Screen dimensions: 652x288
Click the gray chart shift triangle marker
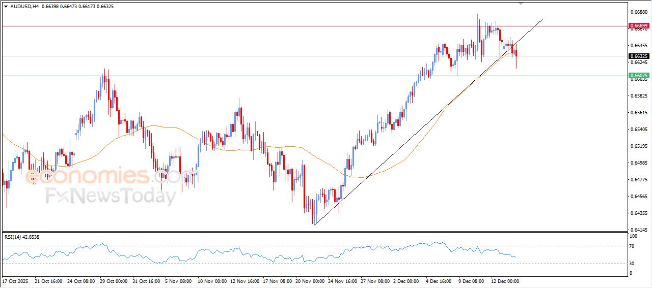pyautogui.click(x=521, y=3)
